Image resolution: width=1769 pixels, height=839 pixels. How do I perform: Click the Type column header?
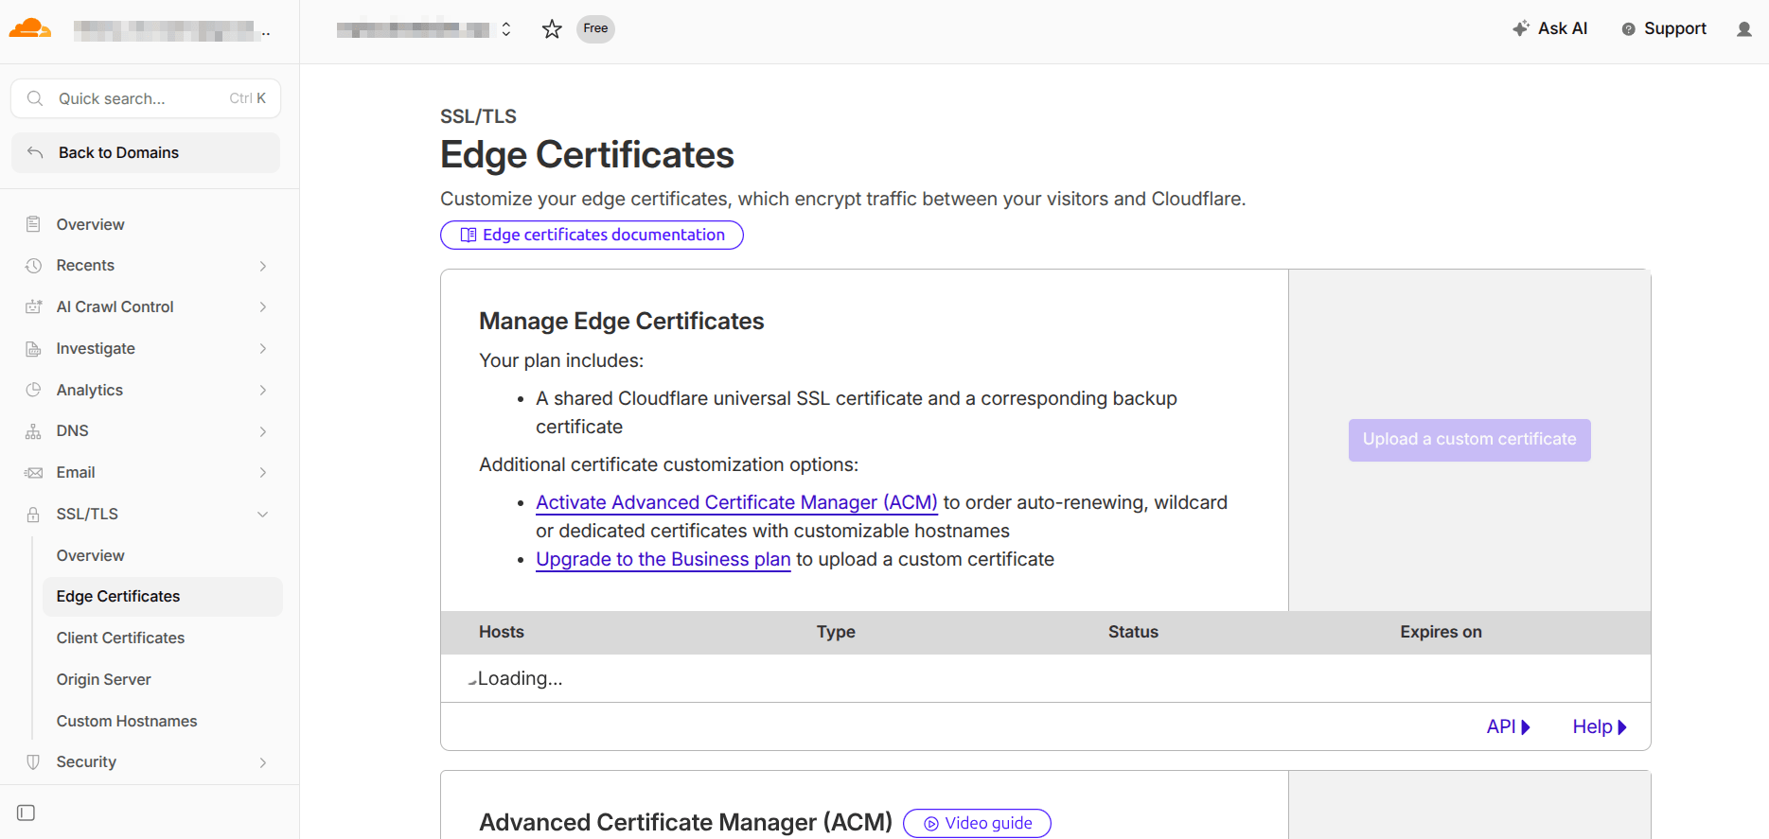coord(836,632)
